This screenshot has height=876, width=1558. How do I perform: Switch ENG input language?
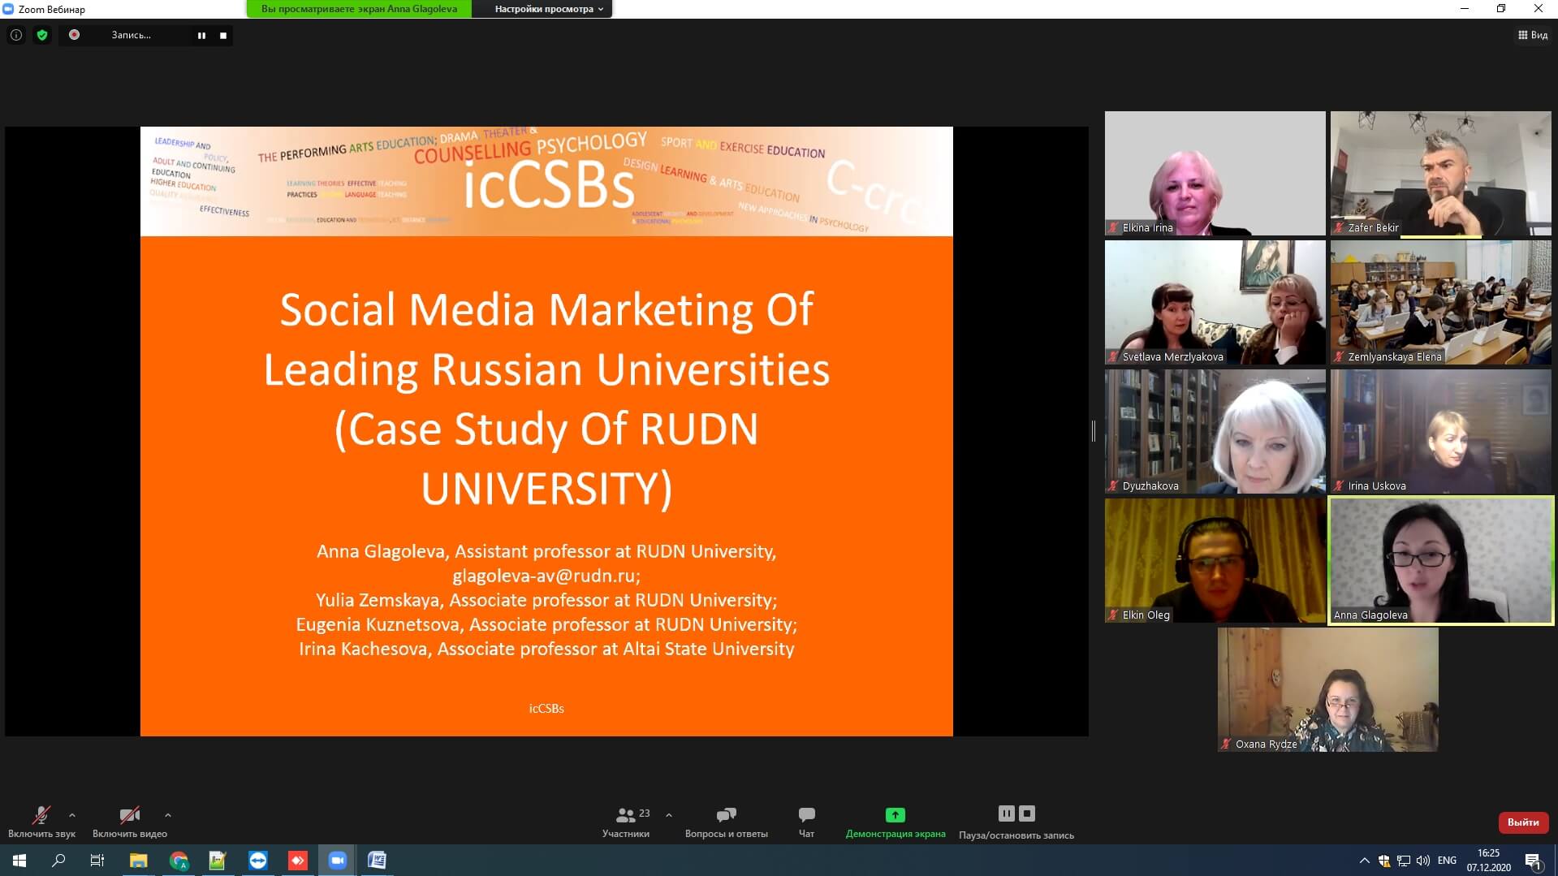1447,860
